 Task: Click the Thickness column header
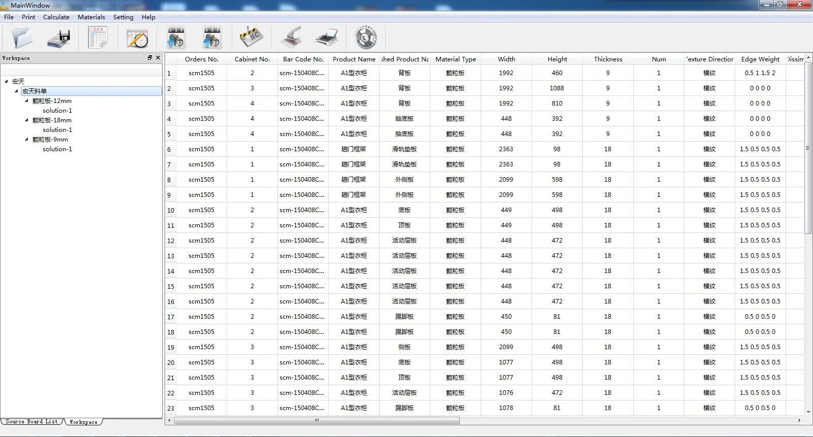pyautogui.click(x=608, y=59)
